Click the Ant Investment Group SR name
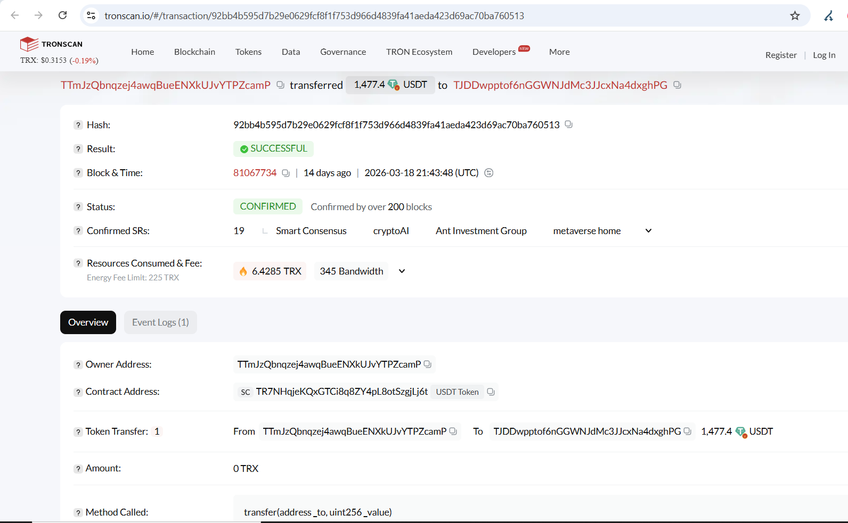 481,231
